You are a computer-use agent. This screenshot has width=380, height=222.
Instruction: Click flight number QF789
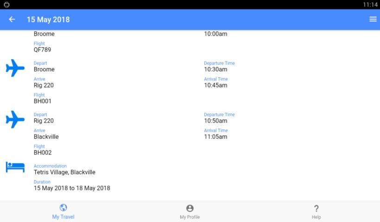(42, 50)
